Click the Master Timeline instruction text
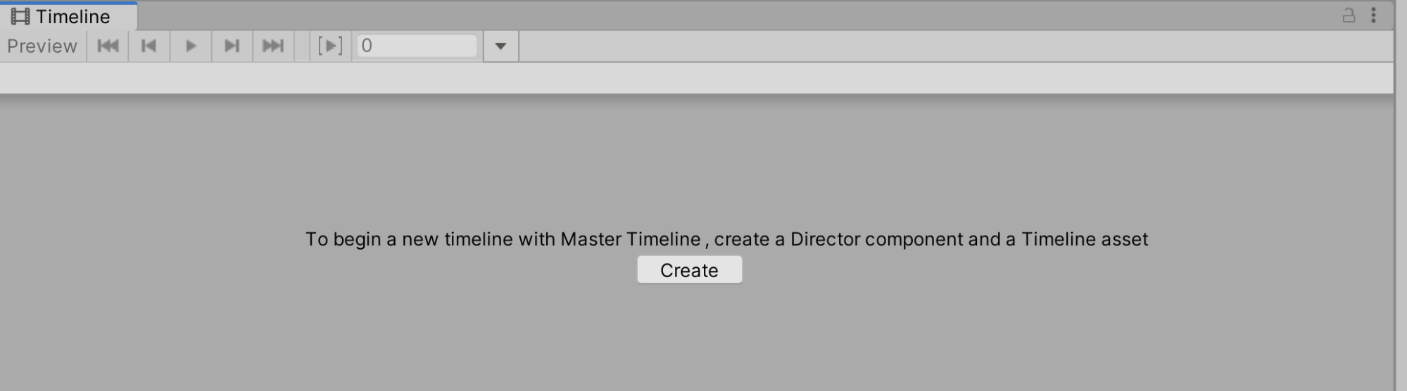This screenshot has height=391, width=1407. pos(726,239)
